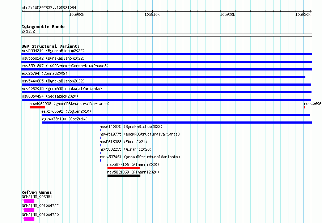
Task: Click the magenta block under NCK2|NM_001004720
Action: [29, 219]
